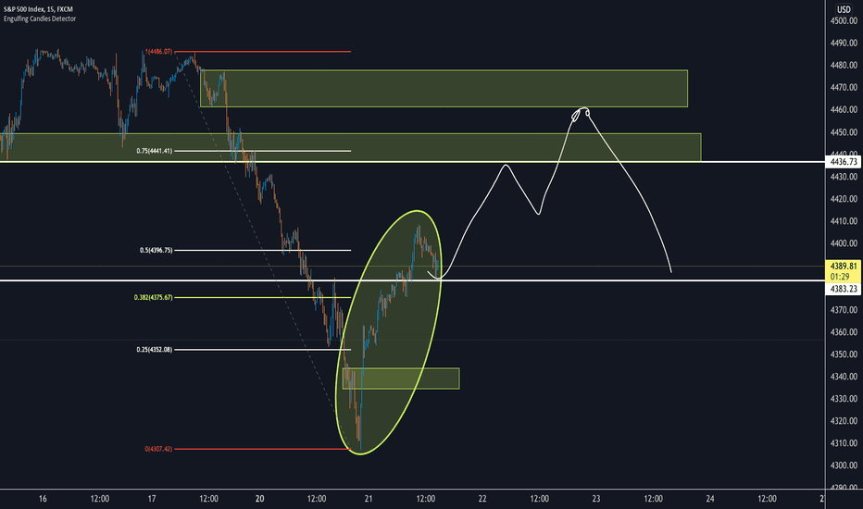Click the yellow 4389.81 current price label
Image resolution: width=863 pixels, height=509 pixels.
click(x=844, y=266)
